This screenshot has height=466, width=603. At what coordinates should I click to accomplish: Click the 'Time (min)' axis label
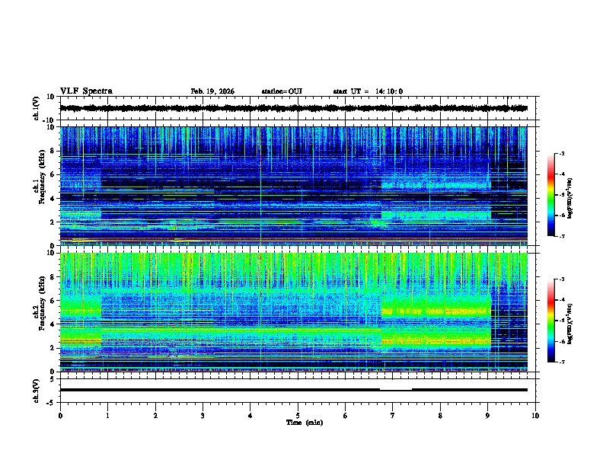[x=305, y=423]
